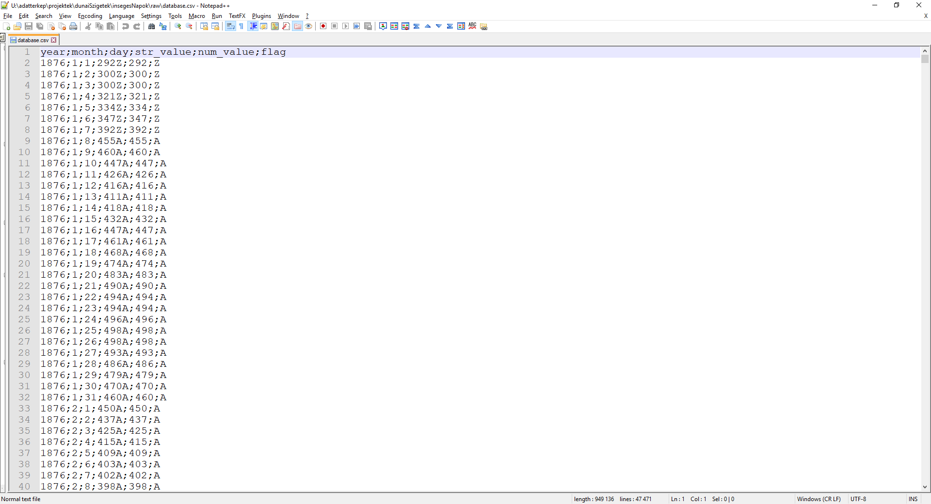Viewport: 931px width, 504px height.
Task: Click the Compare files toolbar icon
Action: click(x=394, y=26)
